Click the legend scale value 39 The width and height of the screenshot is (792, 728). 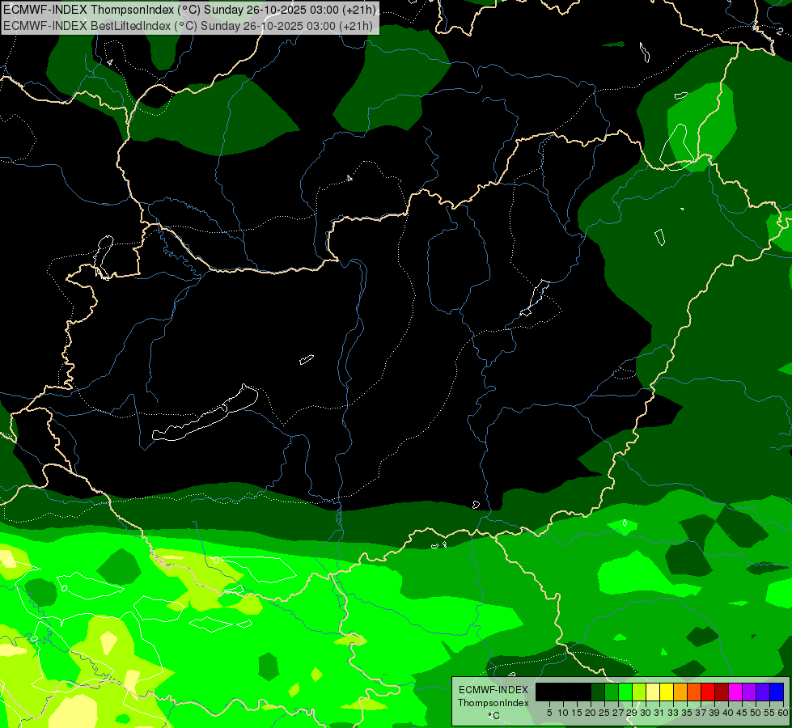[714, 713]
